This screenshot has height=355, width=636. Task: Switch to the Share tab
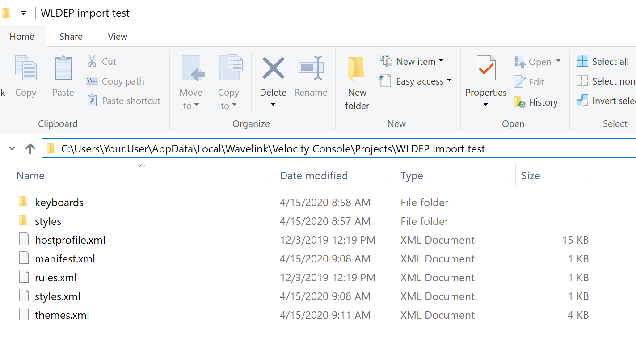coord(71,36)
